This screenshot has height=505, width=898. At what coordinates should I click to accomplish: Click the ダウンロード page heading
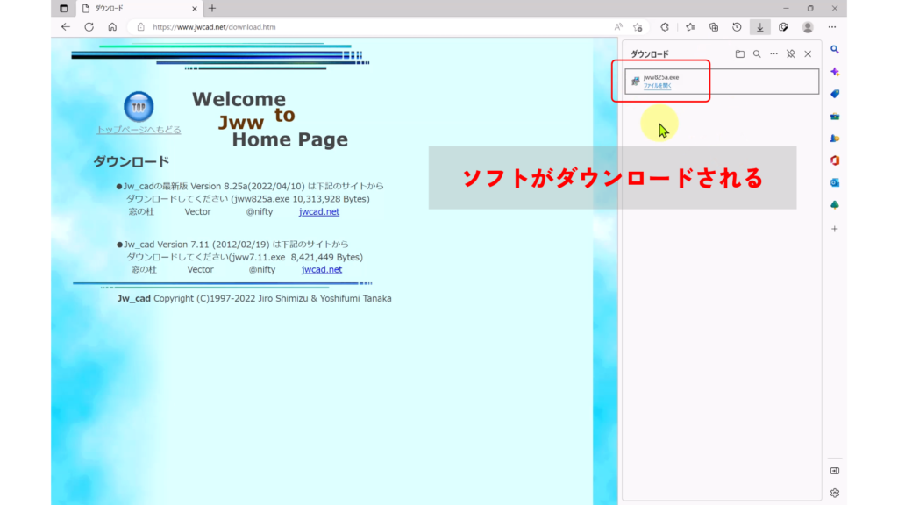click(132, 162)
